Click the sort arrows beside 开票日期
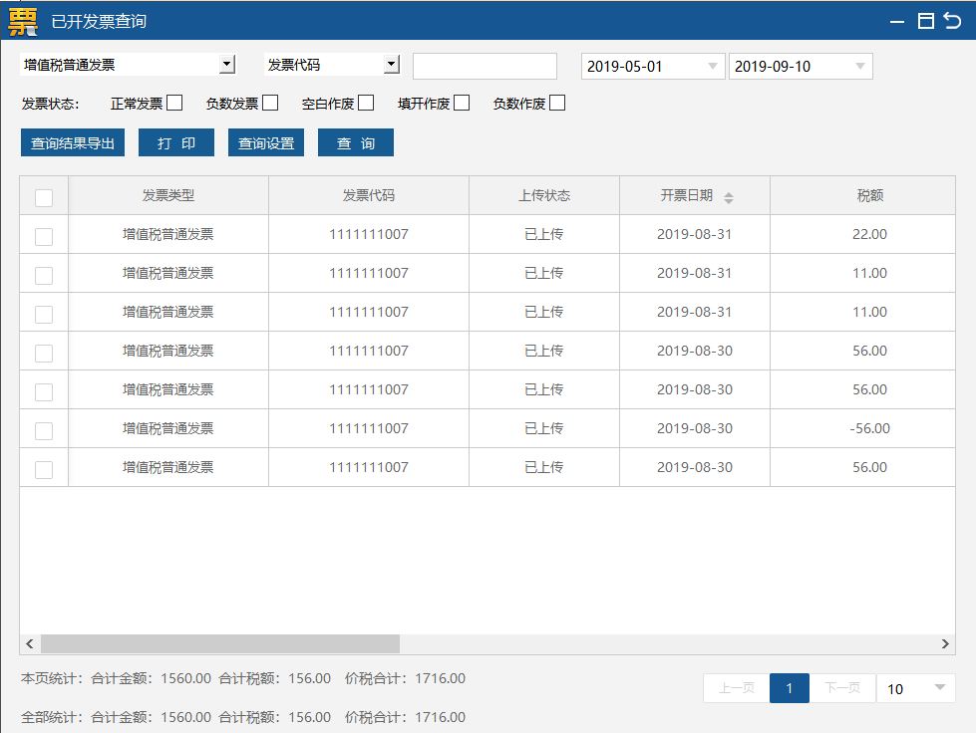Screen dimensions: 976x733 (x=729, y=197)
